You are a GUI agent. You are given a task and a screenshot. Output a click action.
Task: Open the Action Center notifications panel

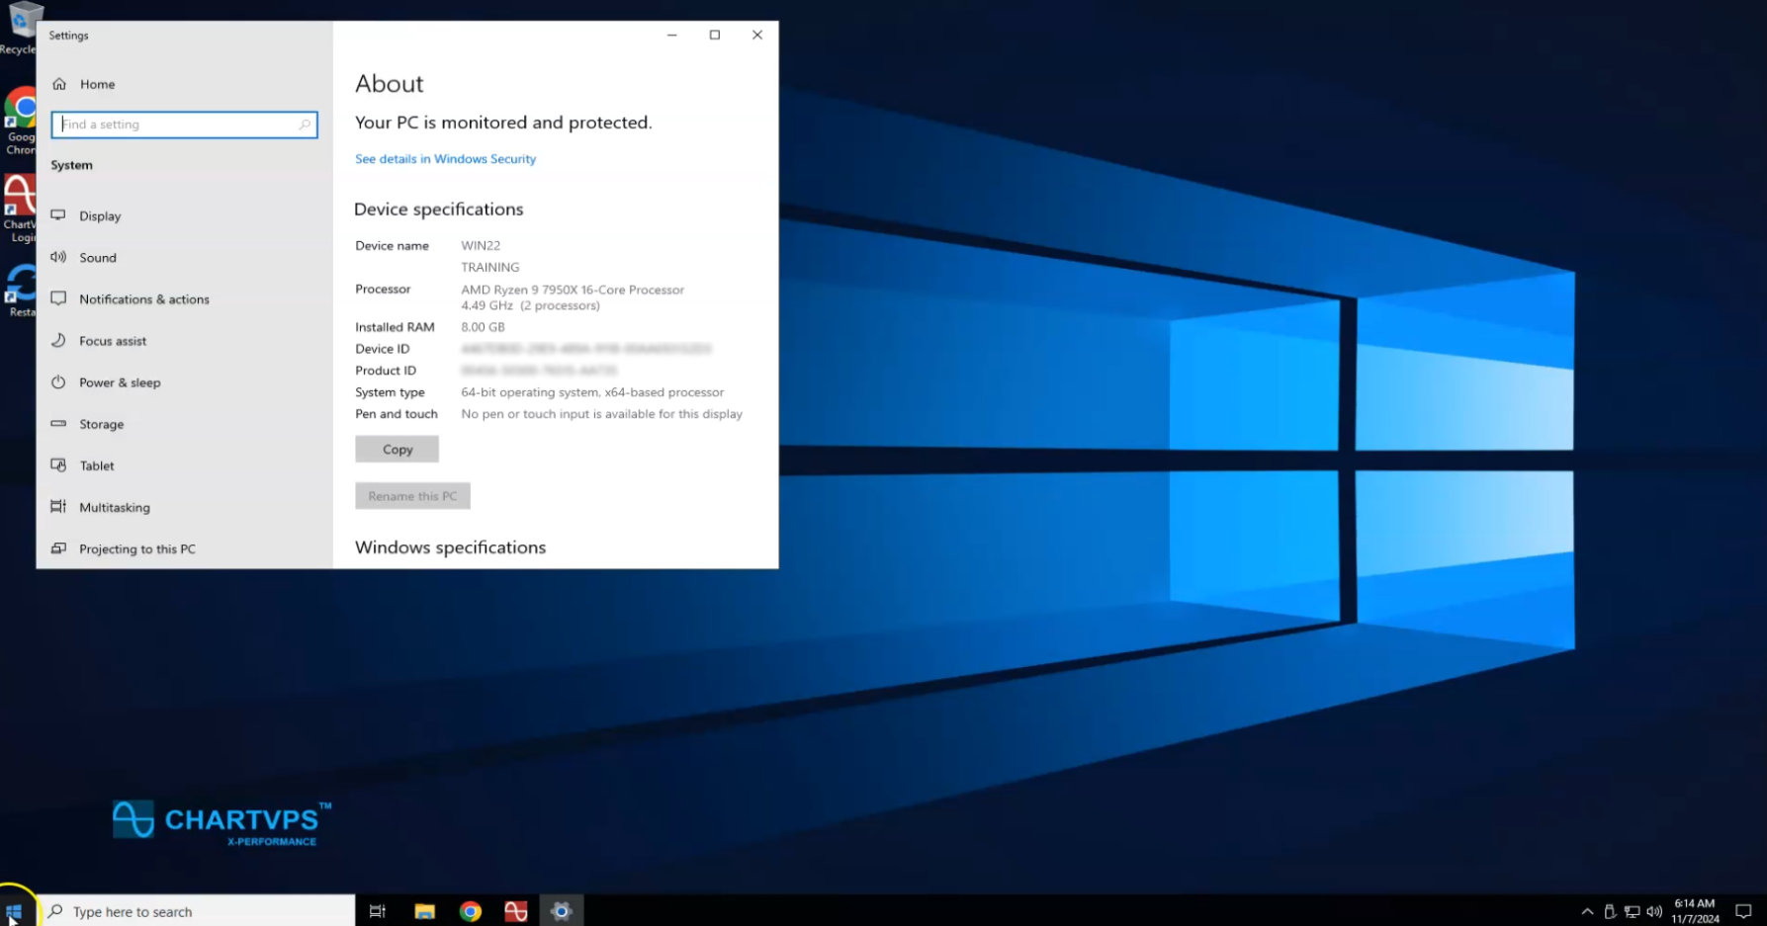click(x=1743, y=911)
